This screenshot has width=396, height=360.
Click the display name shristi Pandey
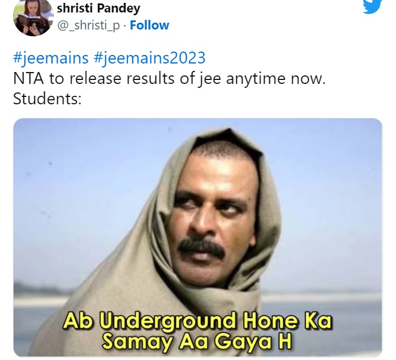pos(98,8)
